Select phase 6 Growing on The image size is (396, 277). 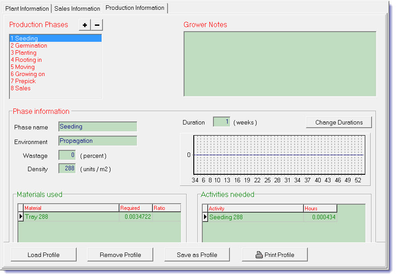coord(55,74)
